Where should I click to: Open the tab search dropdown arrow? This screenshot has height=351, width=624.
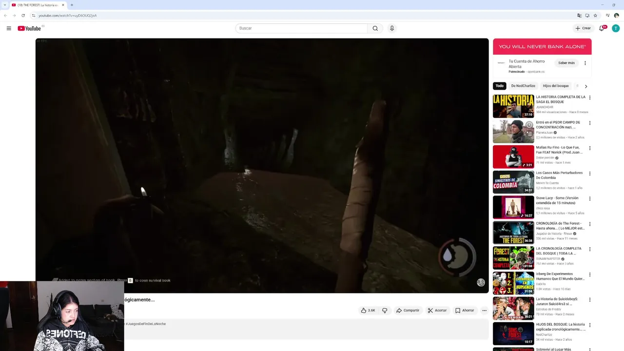(x=5, y=5)
